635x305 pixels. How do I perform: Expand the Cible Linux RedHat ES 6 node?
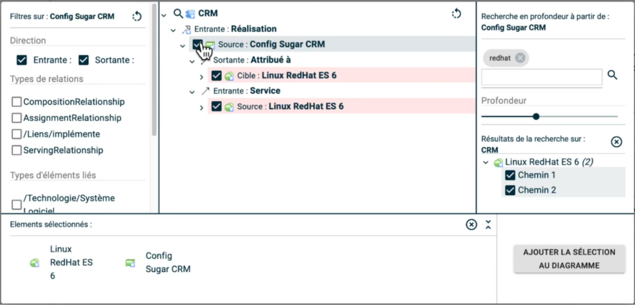click(202, 76)
